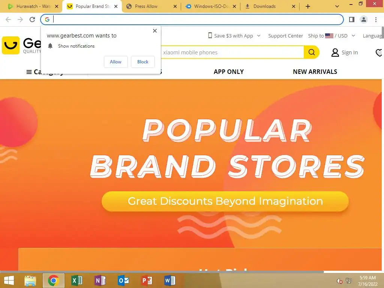Click the horizontal scrollbar at page bottom
Screen dimensions: 384x288
pos(162,271)
